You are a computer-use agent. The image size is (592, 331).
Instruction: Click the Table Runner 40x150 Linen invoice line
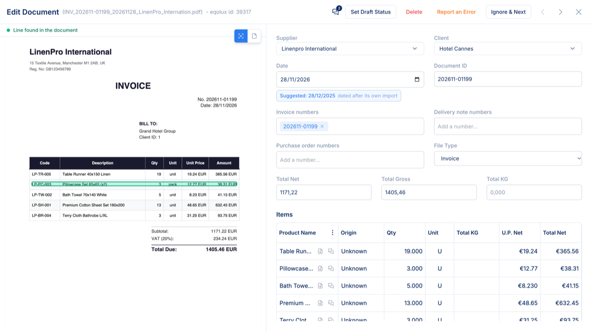(134, 174)
